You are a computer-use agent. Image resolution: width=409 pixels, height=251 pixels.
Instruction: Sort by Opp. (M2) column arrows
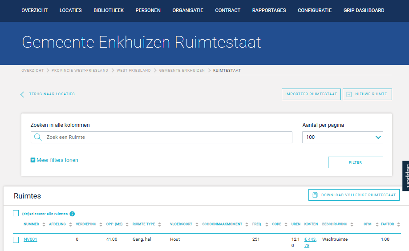[127, 224]
